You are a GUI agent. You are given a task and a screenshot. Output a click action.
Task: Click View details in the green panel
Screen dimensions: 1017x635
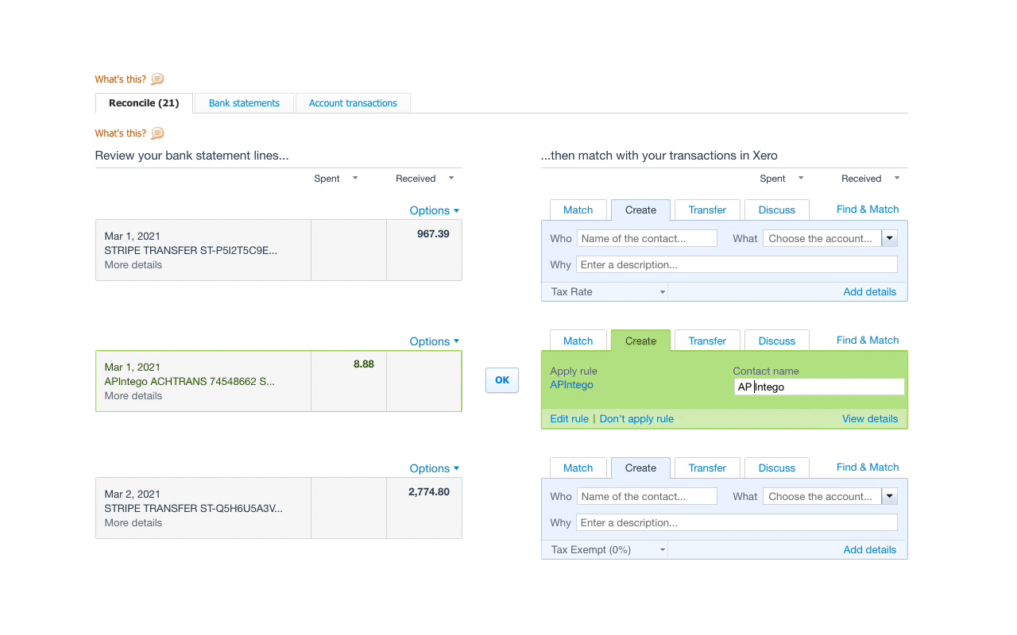coord(870,419)
